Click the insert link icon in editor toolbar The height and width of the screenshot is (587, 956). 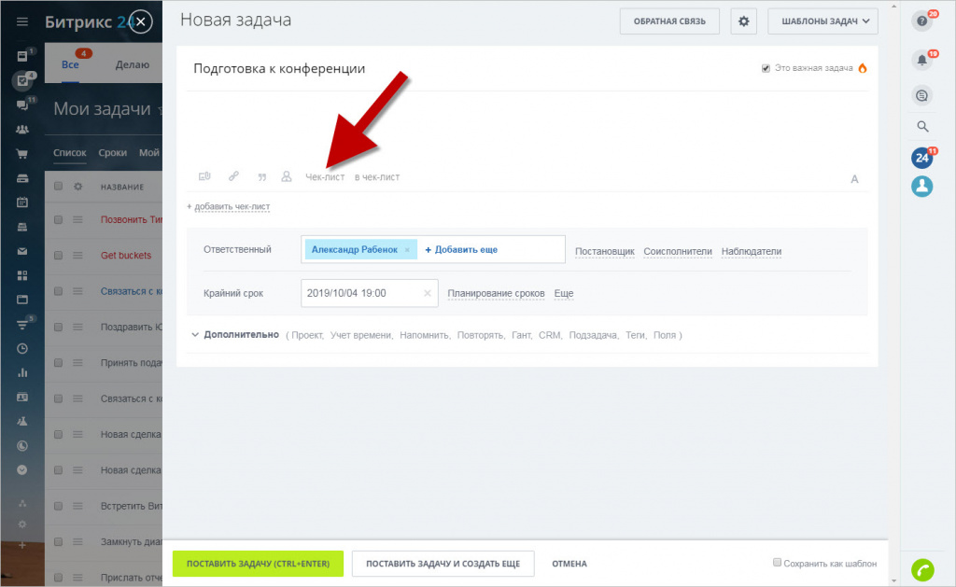(233, 176)
